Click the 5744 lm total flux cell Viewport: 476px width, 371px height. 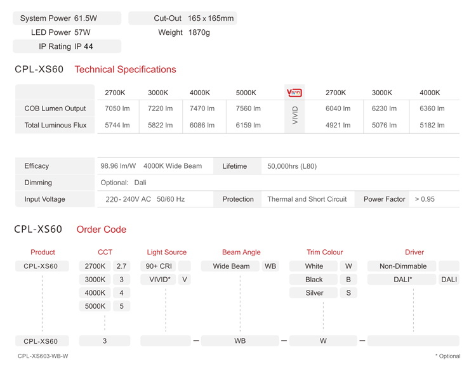click(117, 125)
